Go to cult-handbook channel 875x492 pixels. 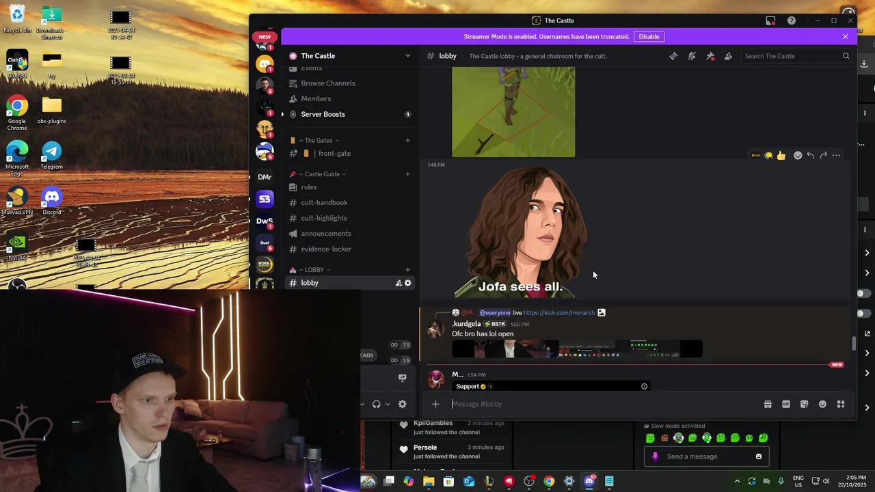coord(324,203)
